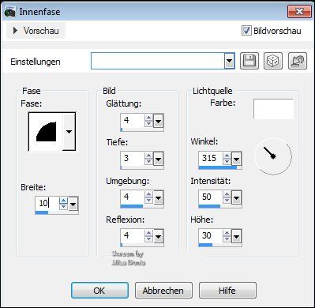Viewport: 315px width, 308px height.
Task: Click the Breite value field
Action: point(47,203)
